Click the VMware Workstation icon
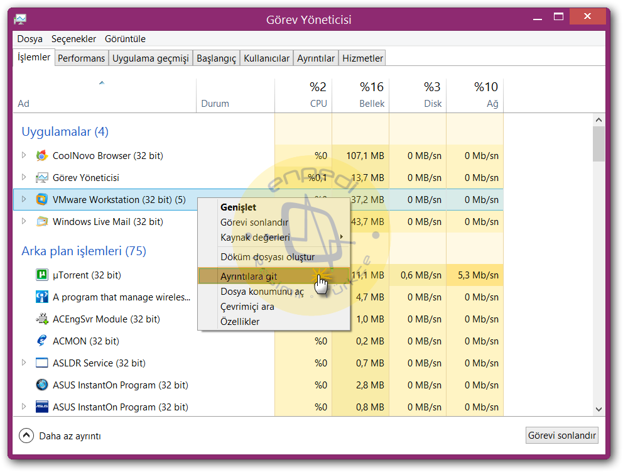Image resolution: width=623 pixels, height=472 pixels. pos(41,200)
